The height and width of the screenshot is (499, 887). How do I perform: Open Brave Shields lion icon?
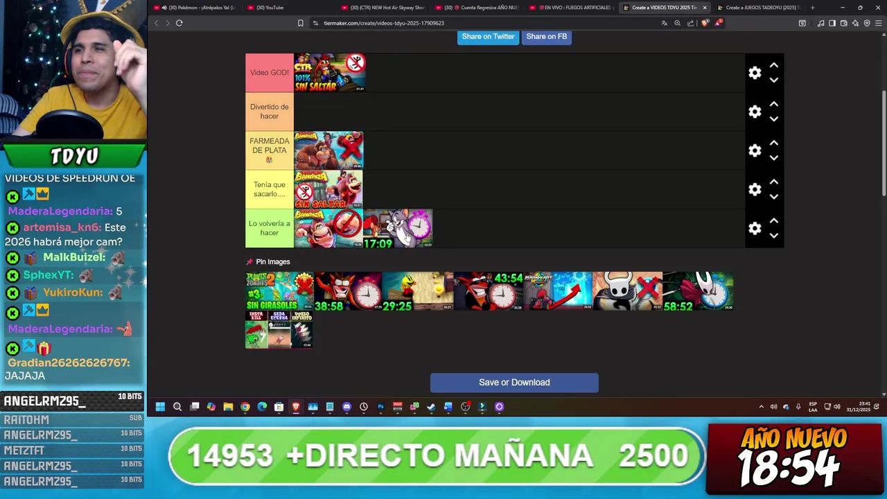click(705, 23)
